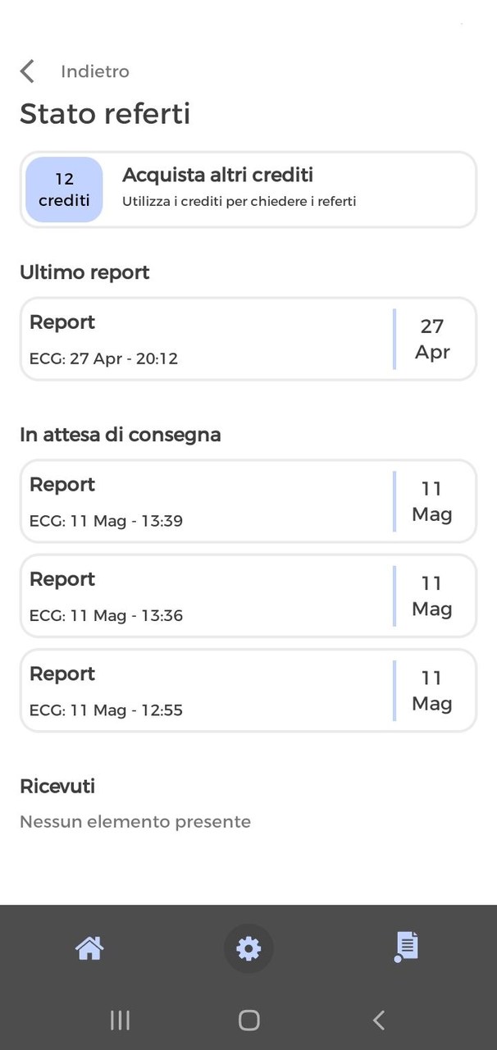Tap the In attesa di consegna heading
Viewport: 497px width, 1050px height.
[121, 434]
